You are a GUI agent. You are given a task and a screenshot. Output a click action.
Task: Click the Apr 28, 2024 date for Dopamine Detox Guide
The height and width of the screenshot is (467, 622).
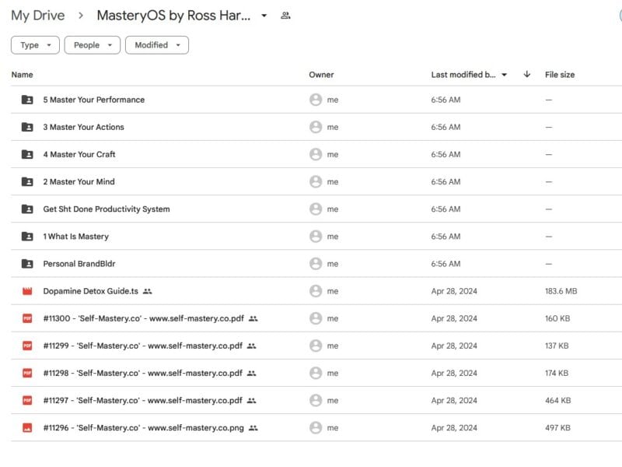click(454, 291)
